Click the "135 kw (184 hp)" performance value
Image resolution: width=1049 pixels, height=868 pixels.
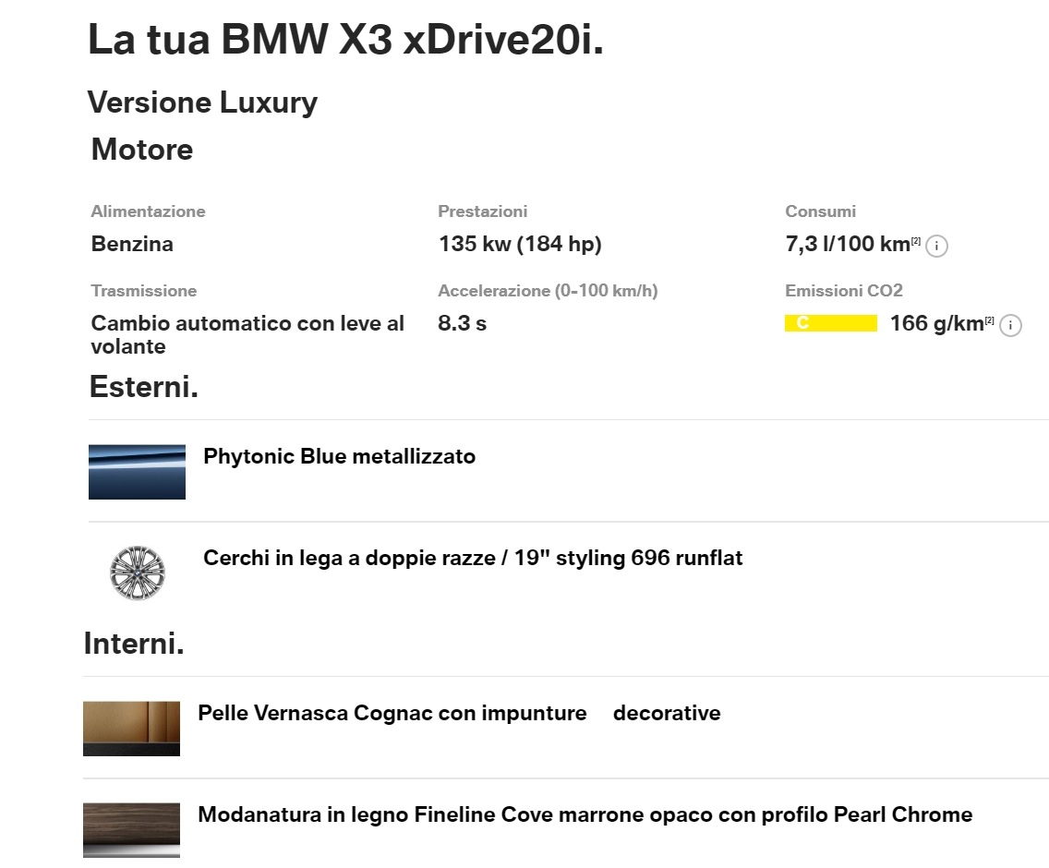coord(519,244)
